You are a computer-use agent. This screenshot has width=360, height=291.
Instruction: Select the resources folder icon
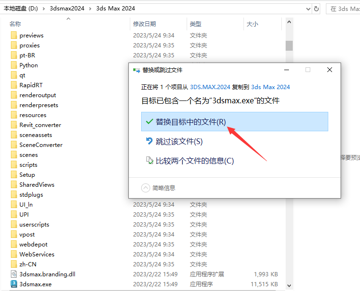pyautogui.click(x=14, y=115)
